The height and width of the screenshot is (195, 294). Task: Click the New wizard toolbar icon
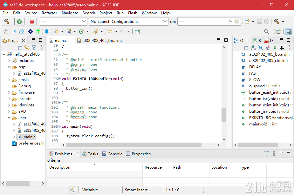pyautogui.click(x=247, y=22)
